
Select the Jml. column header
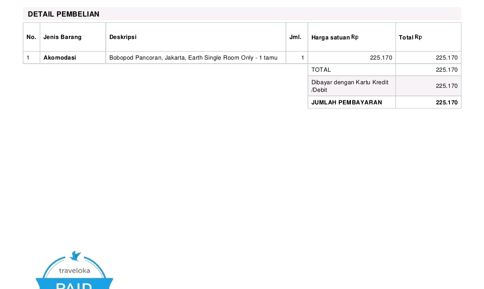(x=297, y=37)
